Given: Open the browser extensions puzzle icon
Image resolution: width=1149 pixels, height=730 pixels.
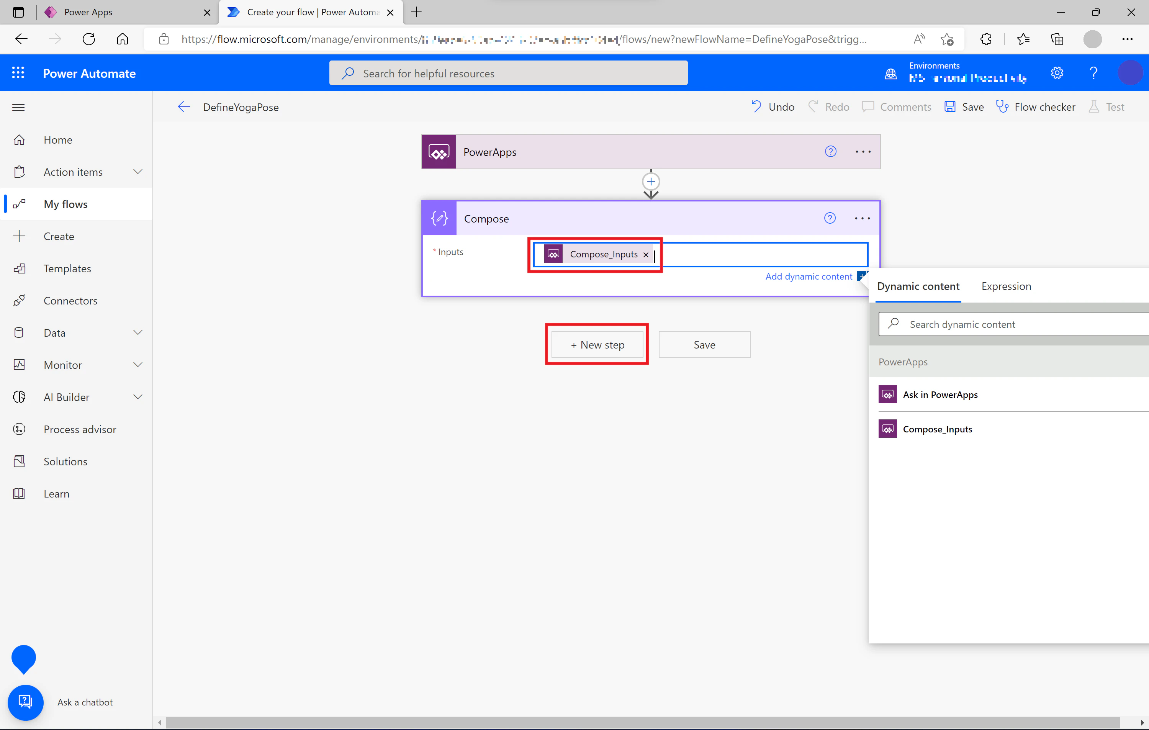Looking at the screenshot, I should tap(986, 39).
